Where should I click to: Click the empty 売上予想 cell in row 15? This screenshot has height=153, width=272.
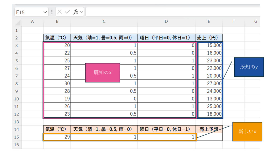pos(209,137)
